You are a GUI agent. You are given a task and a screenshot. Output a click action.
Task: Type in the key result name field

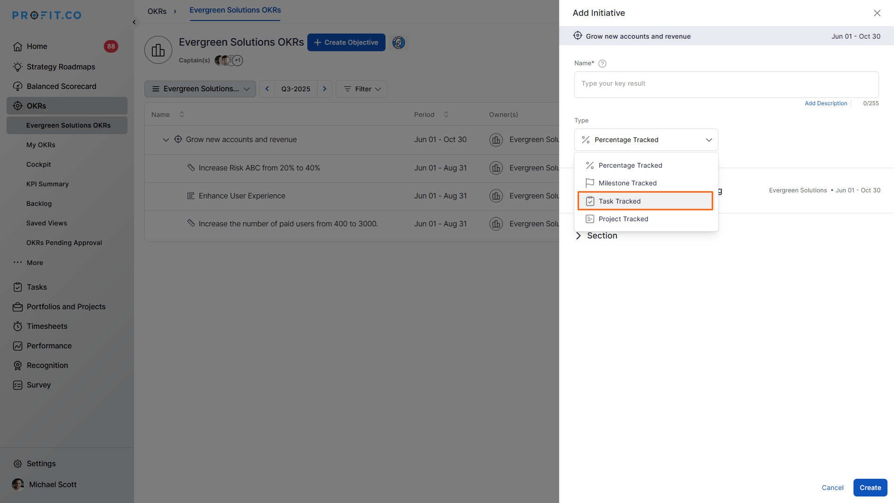[x=726, y=84]
